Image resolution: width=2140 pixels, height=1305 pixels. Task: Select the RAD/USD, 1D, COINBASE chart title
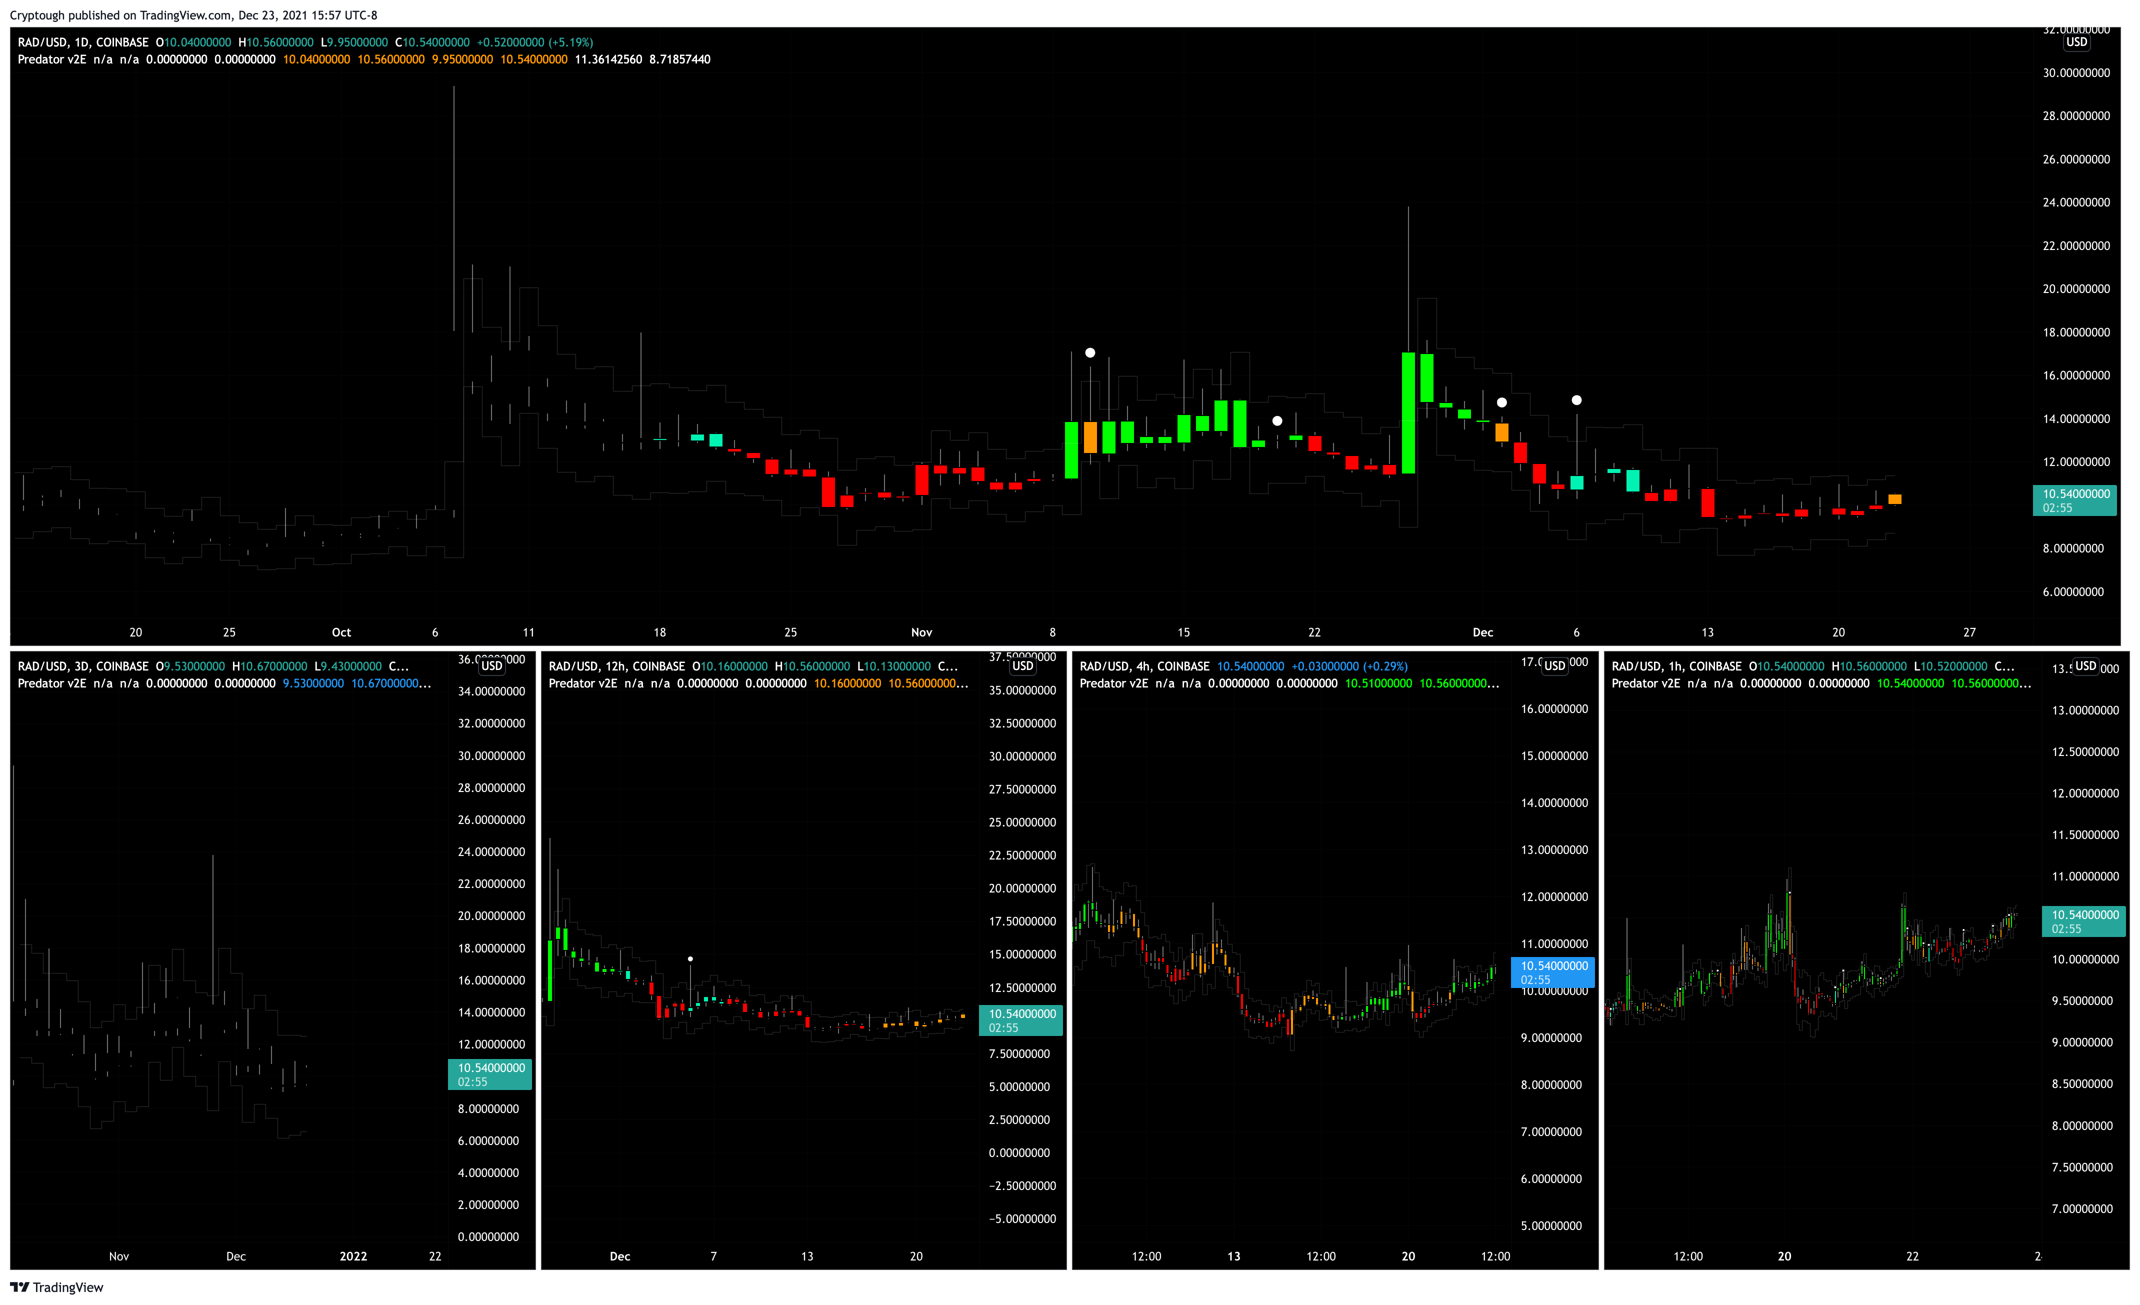click(x=83, y=41)
